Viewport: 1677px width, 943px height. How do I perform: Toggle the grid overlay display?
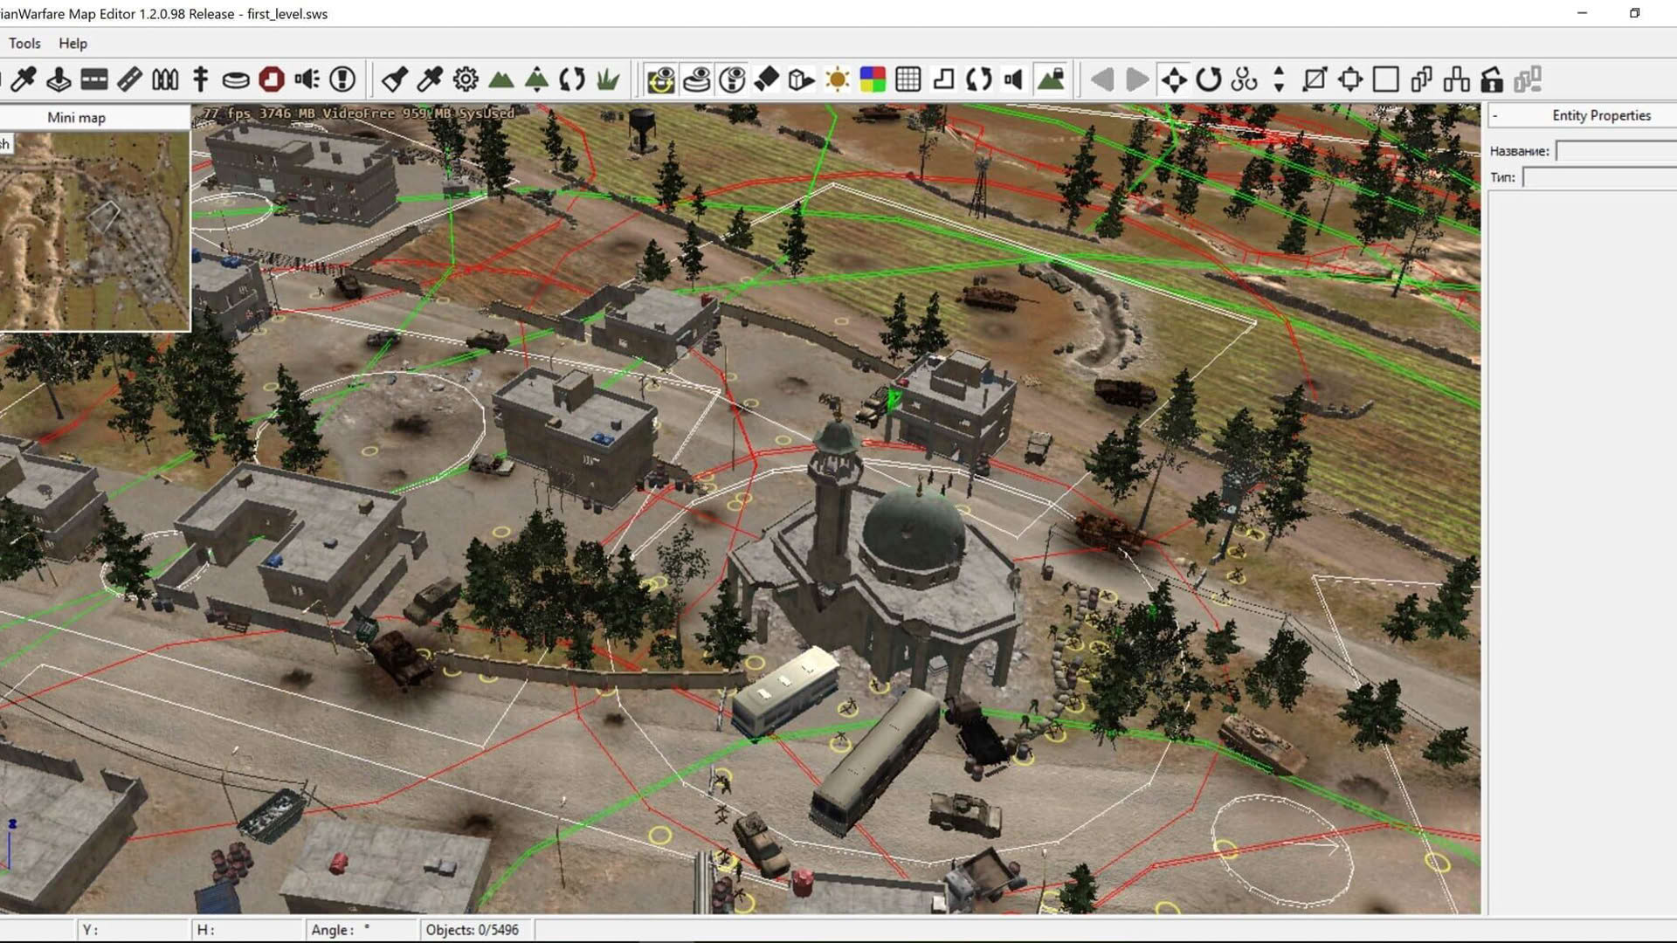point(908,79)
